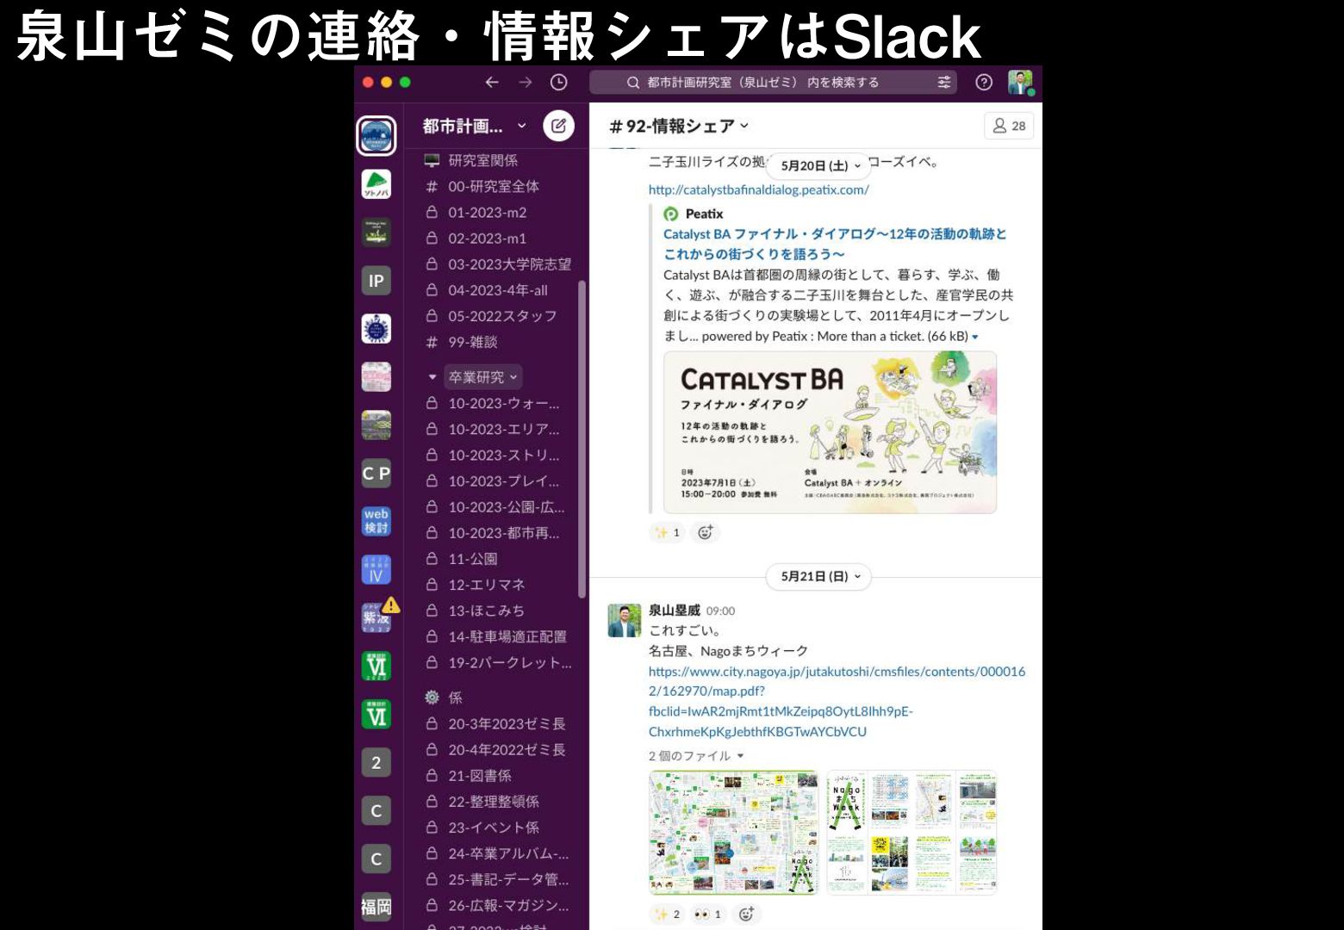
Task: Open the 都市計画 workspace name dropdown
Action: click(474, 126)
